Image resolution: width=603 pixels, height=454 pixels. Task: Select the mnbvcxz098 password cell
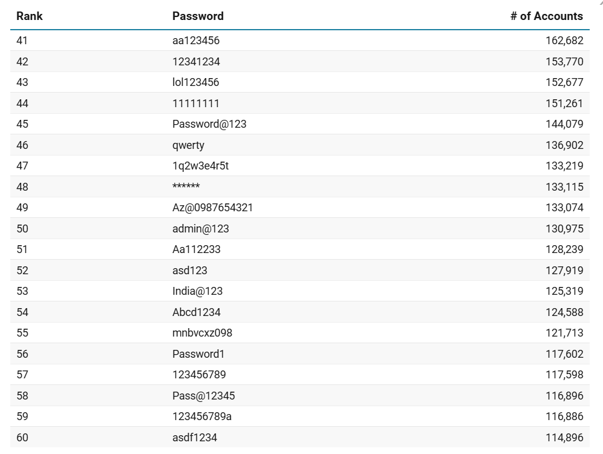[x=202, y=333]
